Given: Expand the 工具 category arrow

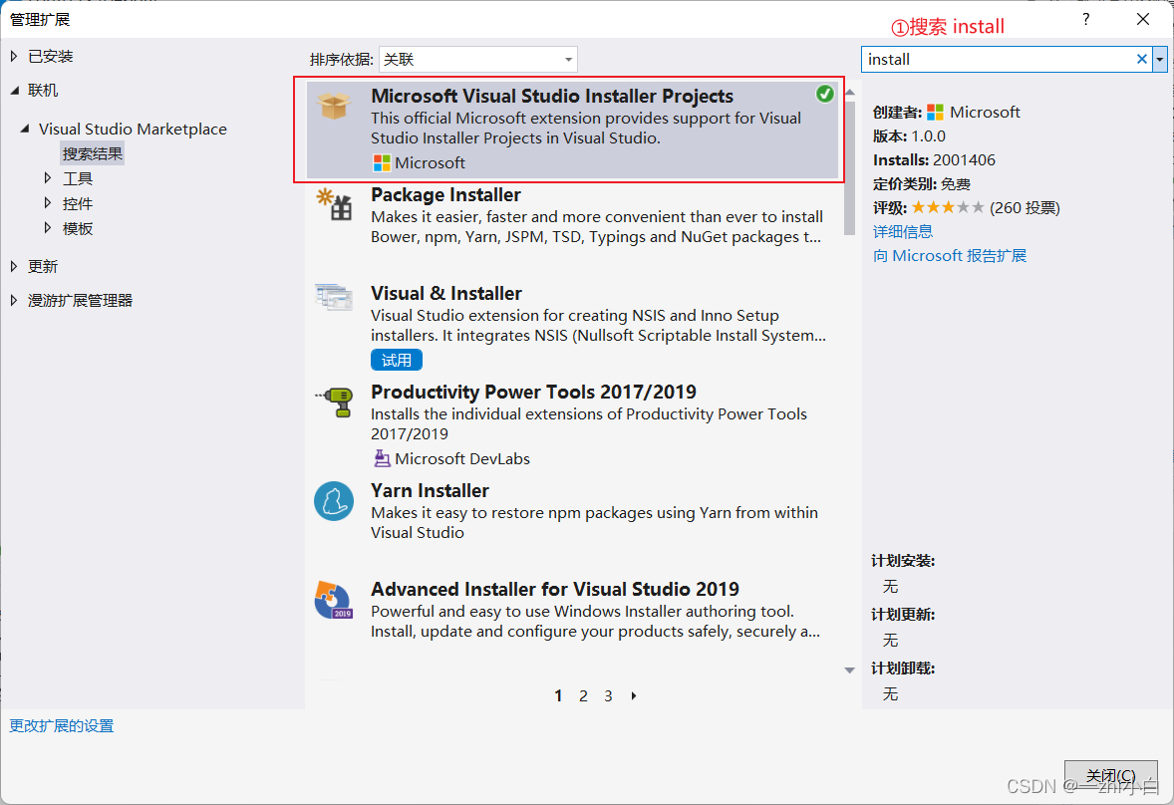Looking at the screenshot, I should pyautogui.click(x=47, y=178).
